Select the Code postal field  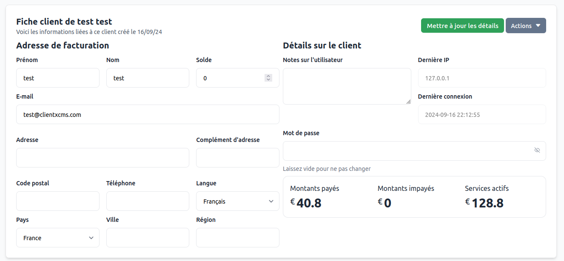pos(58,201)
